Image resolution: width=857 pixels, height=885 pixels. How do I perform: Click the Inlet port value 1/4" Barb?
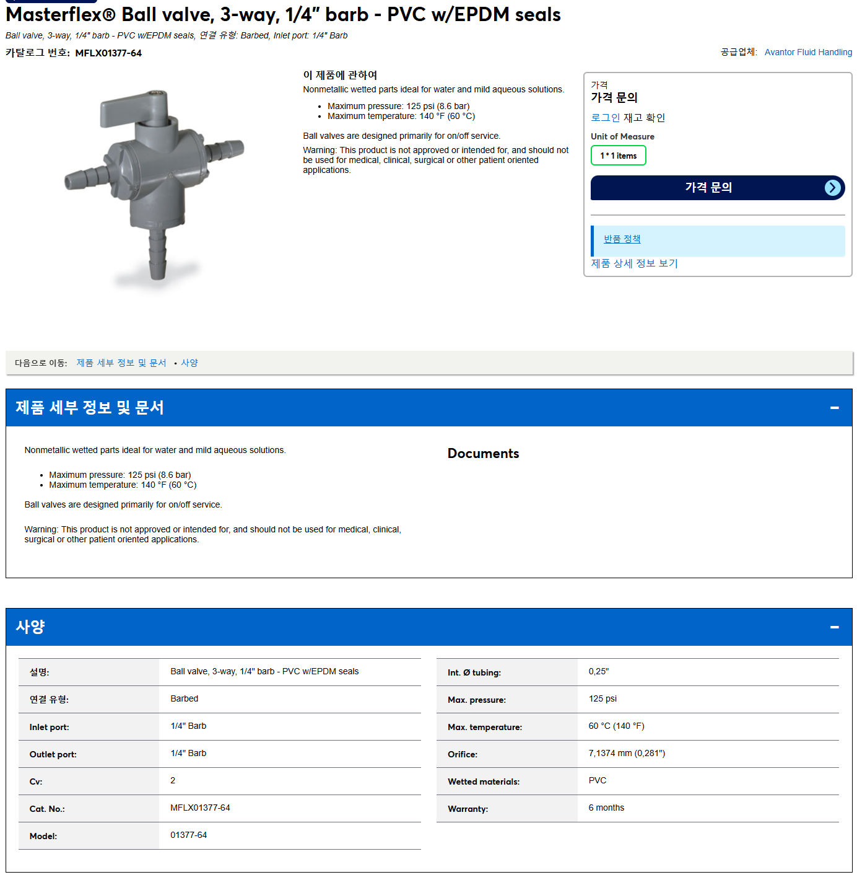[x=188, y=726]
